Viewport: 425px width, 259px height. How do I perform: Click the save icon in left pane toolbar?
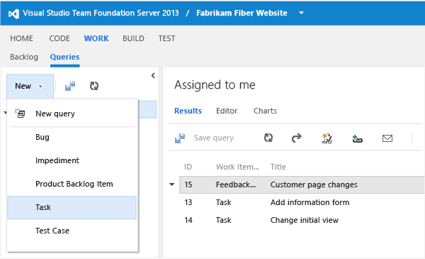(70, 86)
